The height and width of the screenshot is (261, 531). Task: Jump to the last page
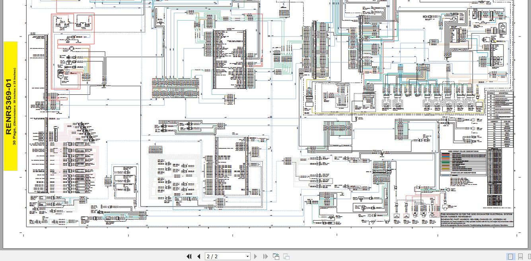[x=265, y=256]
